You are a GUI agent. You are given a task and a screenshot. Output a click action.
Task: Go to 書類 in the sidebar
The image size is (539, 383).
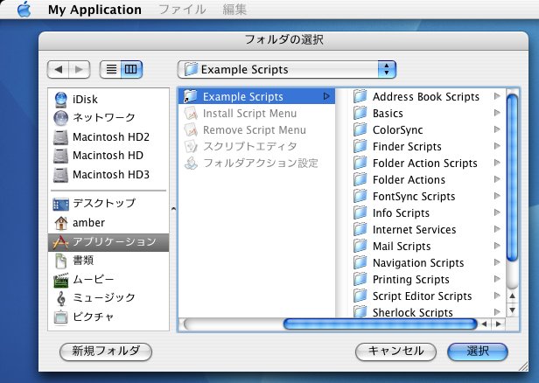(108, 261)
